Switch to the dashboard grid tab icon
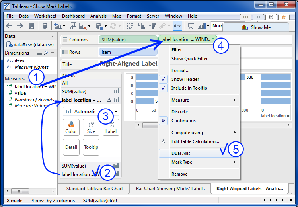298x207 pixels. coord(258,17)
